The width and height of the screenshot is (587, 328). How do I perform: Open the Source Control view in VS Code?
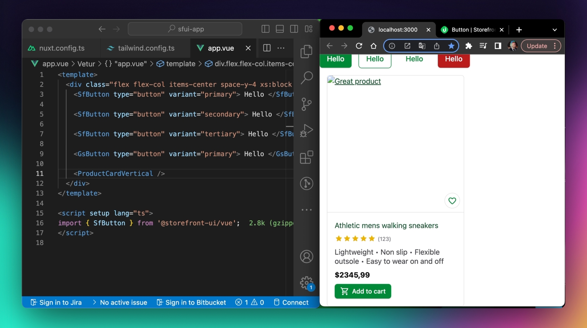click(306, 104)
